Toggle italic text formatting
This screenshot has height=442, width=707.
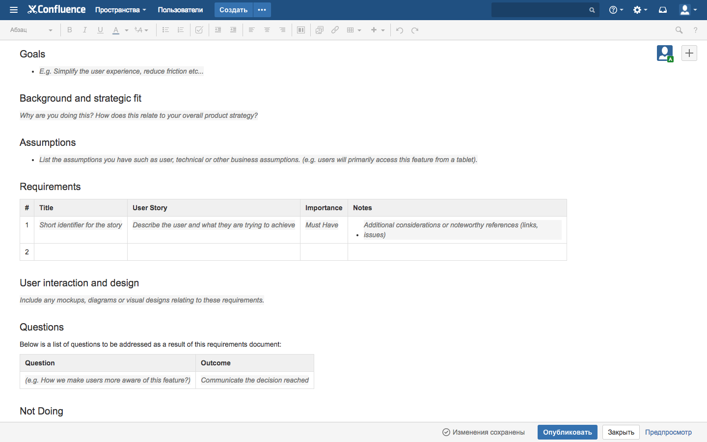(x=85, y=30)
